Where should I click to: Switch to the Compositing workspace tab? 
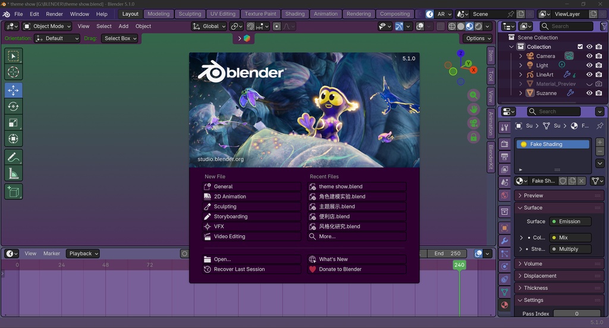point(395,14)
